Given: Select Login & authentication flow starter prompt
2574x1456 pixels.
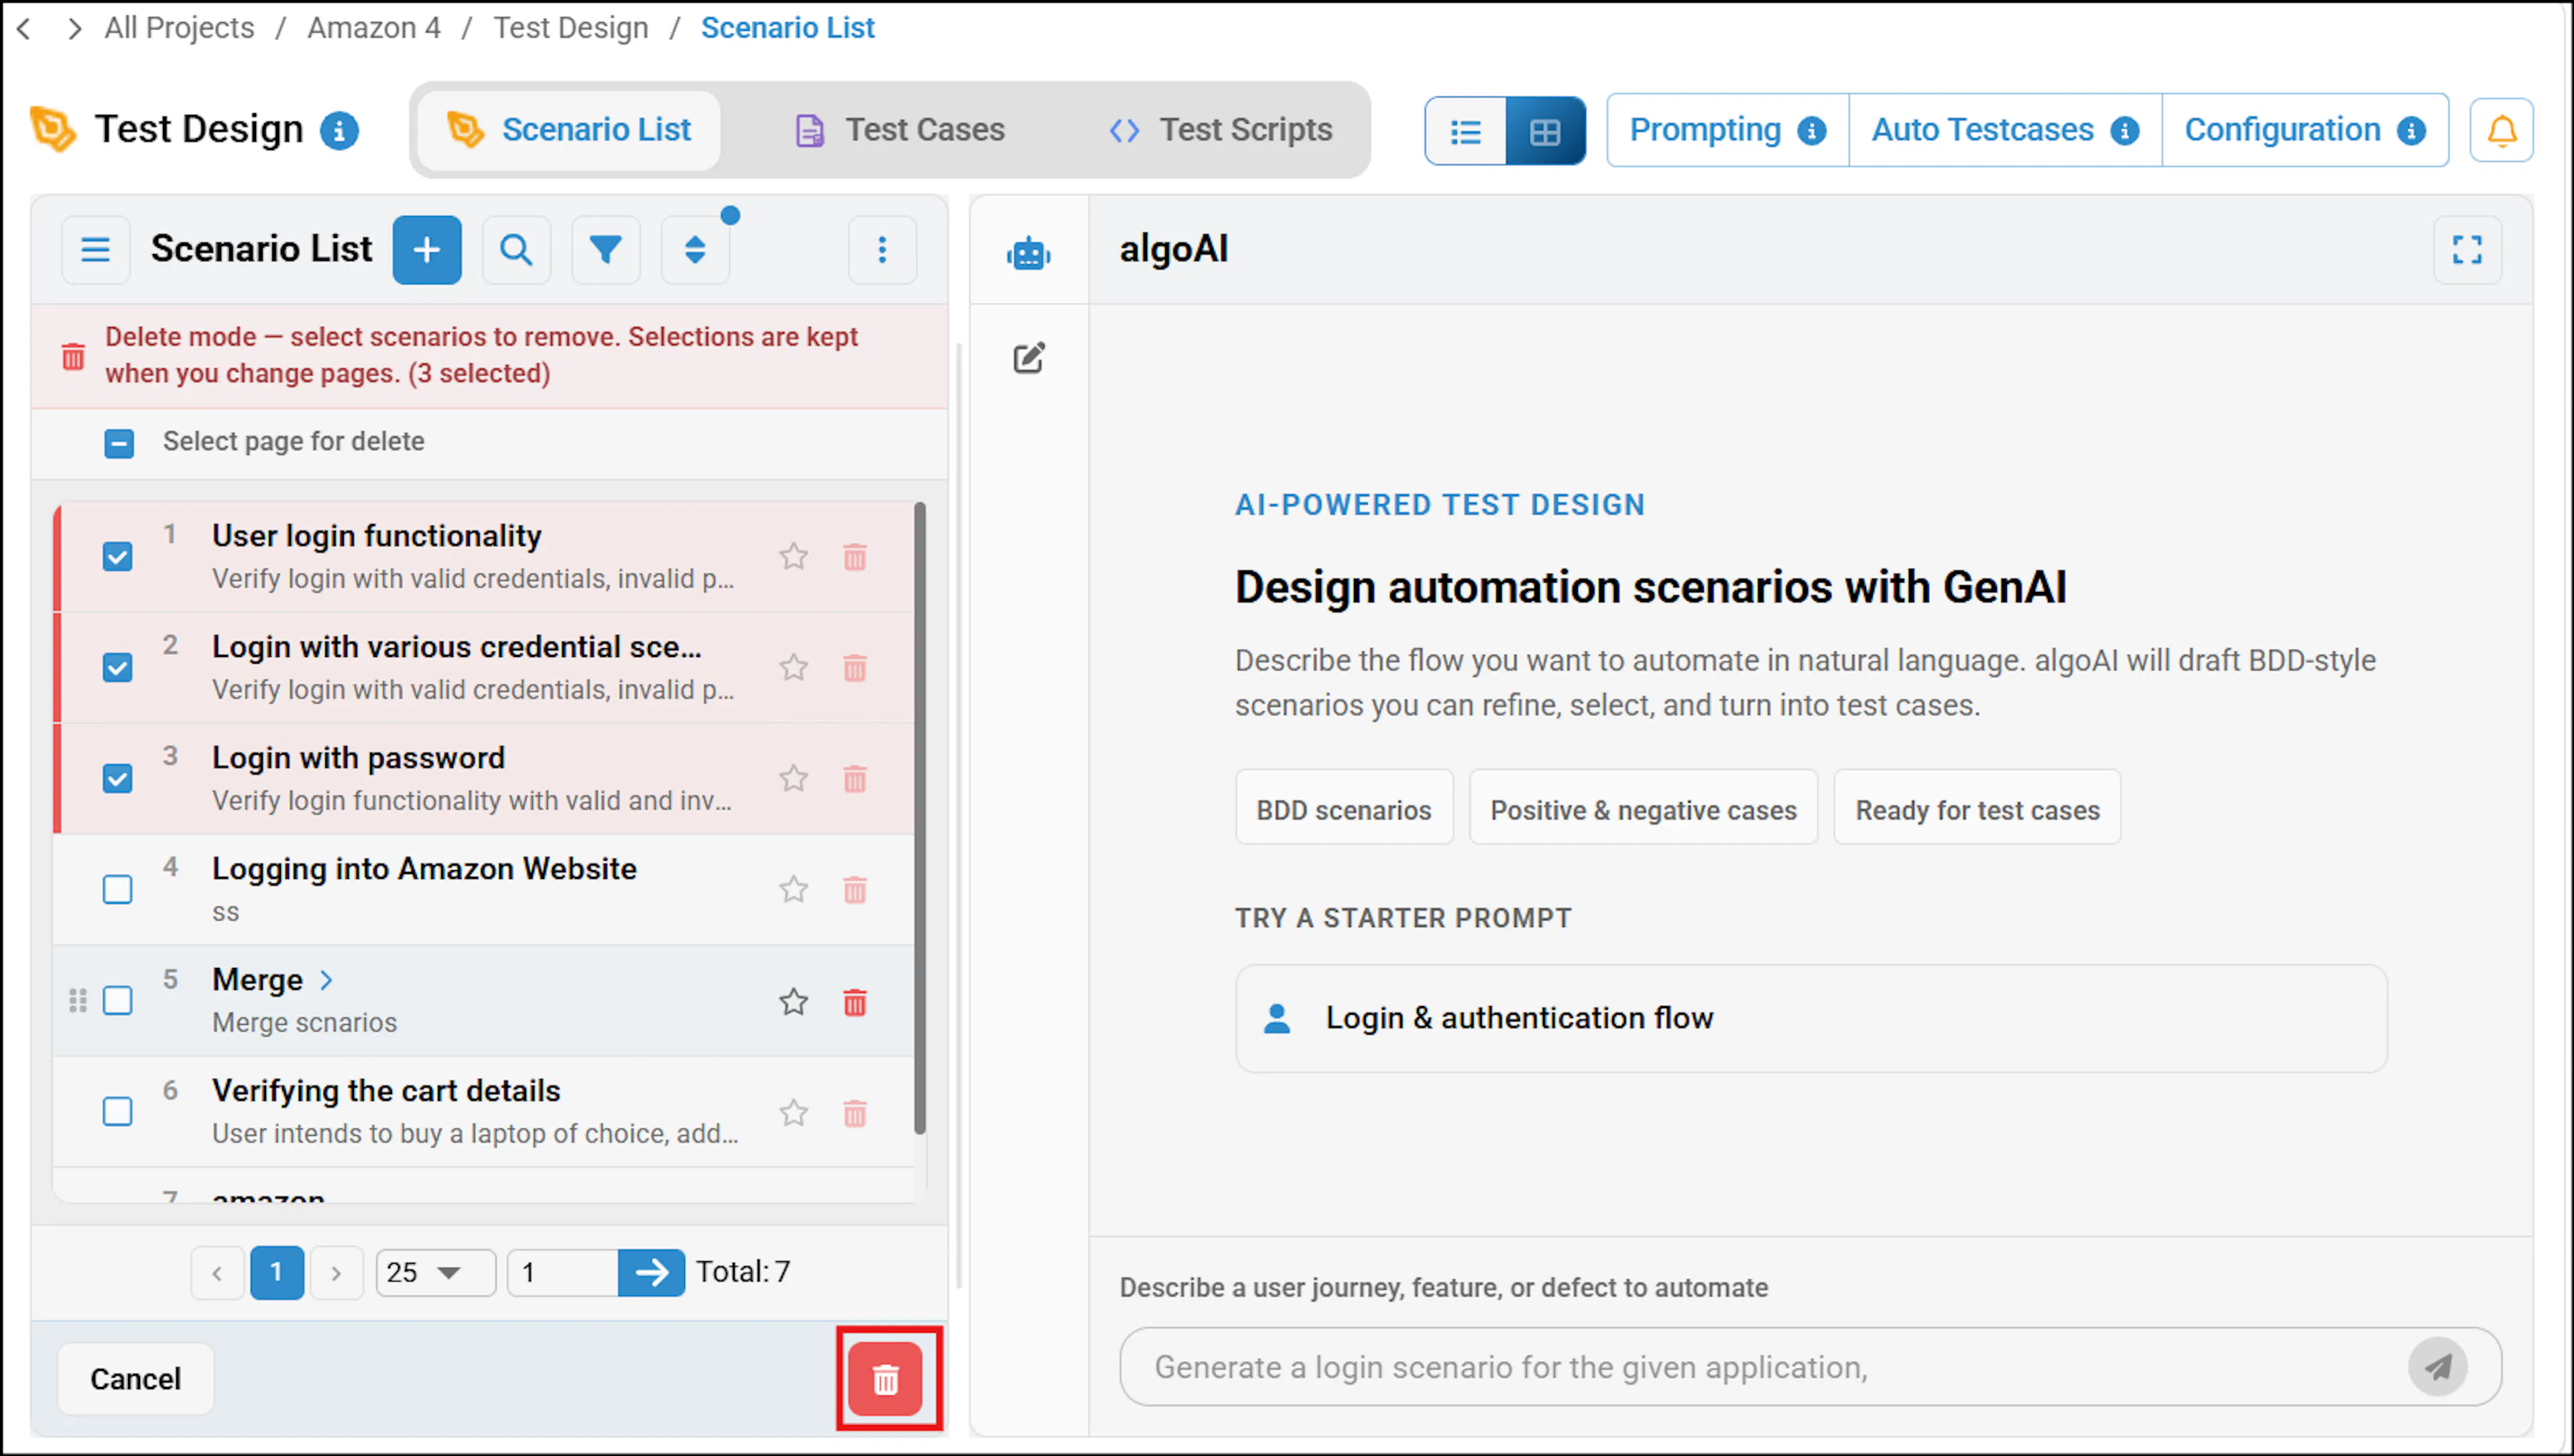Looking at the screenshot, I should 1811,1018.
